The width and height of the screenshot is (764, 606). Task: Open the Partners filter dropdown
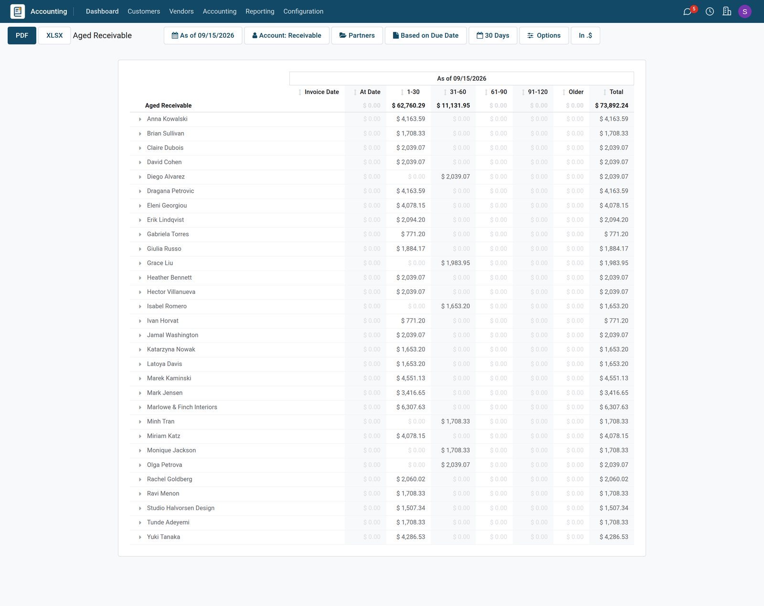coord(357,35)
